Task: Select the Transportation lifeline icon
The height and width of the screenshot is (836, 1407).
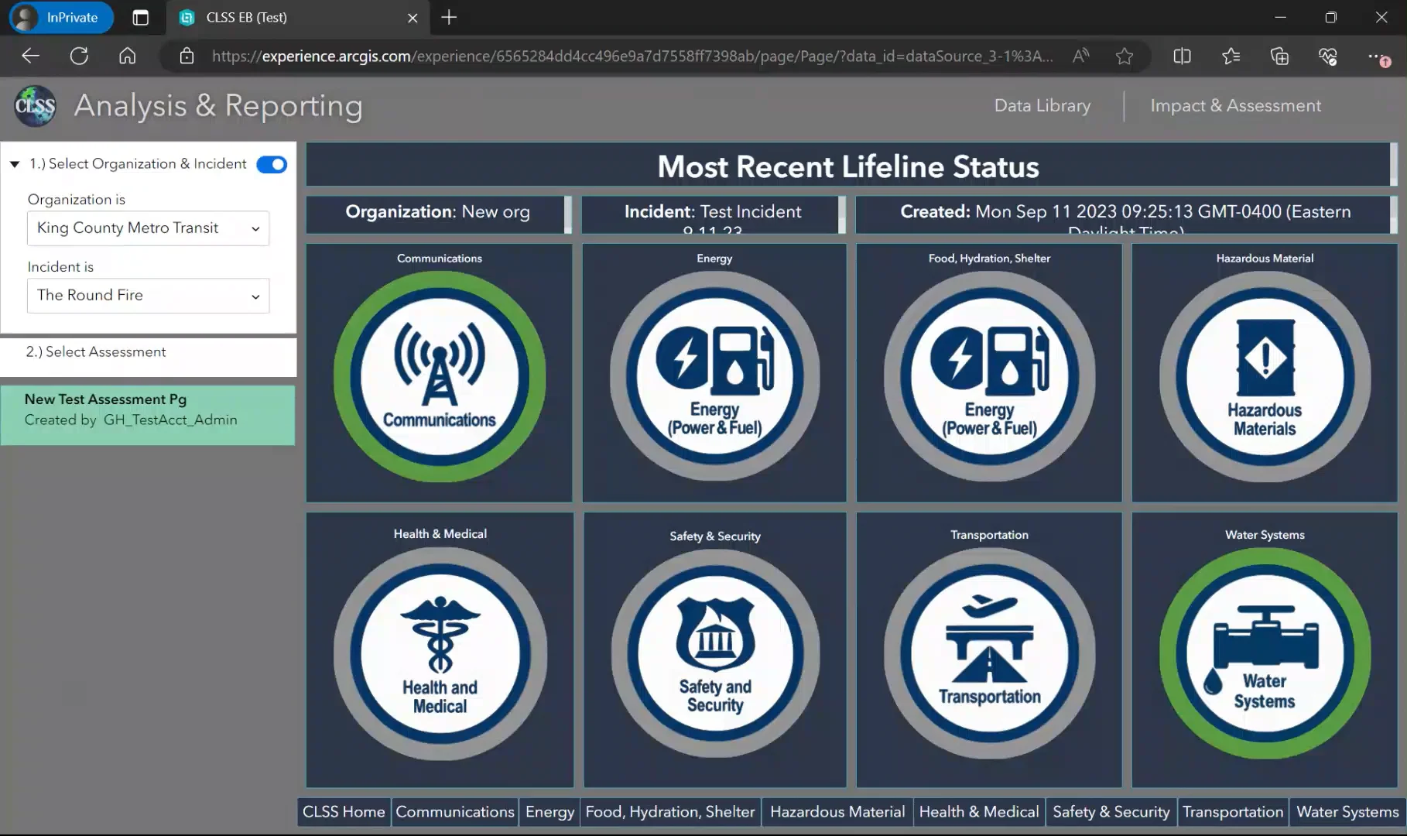Action: [988, 654]
